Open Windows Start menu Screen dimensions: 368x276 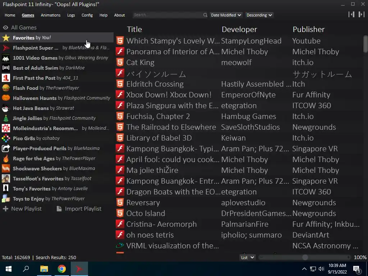pyautogui.click(x=9, y=269)
